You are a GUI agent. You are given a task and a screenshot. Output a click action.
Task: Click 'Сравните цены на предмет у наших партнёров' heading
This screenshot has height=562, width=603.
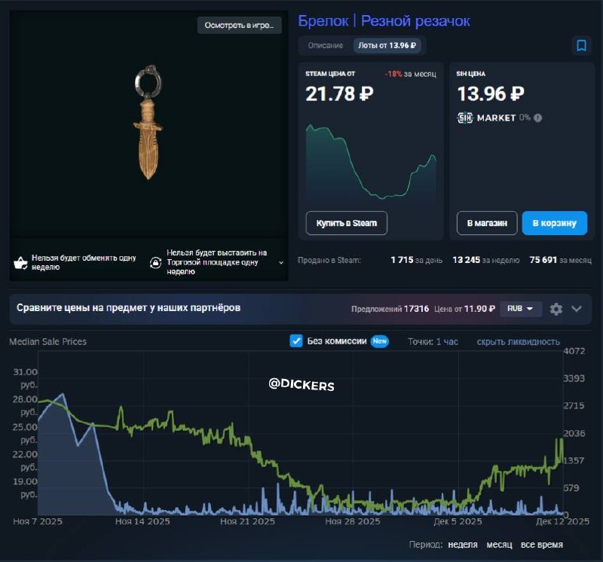tap(128, 308)
